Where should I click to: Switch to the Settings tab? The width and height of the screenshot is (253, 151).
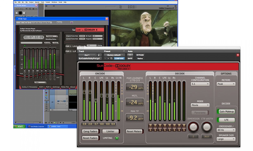56,87
